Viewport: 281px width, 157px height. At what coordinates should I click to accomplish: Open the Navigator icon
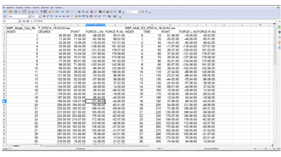(x=104, y=12)
